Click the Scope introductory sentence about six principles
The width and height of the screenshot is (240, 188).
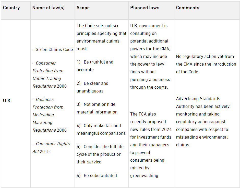tap(101, 37)
